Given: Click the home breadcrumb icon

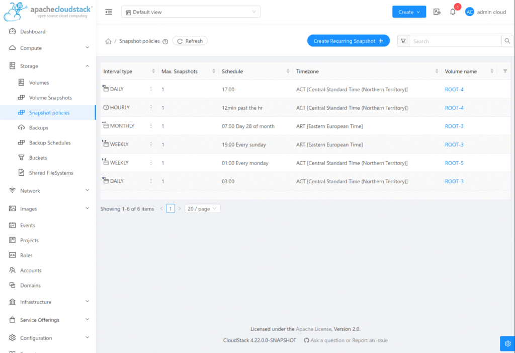Looking at the screenshot, I should pyautogui.click(x=108, y=41).
